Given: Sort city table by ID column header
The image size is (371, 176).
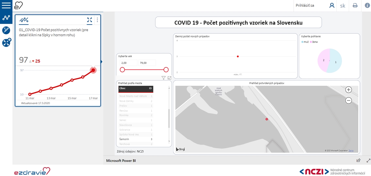Looking at the screenshot, I should 150,88.
